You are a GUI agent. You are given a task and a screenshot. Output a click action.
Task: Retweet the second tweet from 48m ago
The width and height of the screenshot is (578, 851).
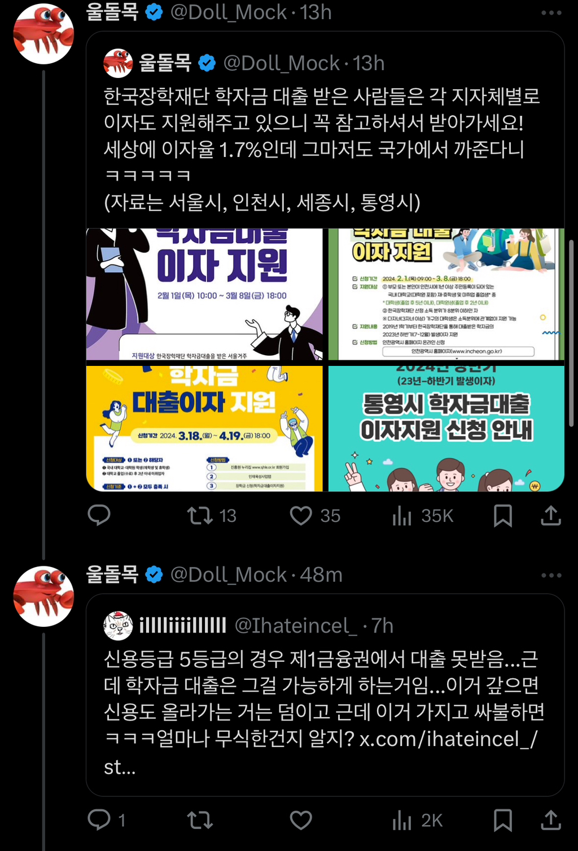200,820
